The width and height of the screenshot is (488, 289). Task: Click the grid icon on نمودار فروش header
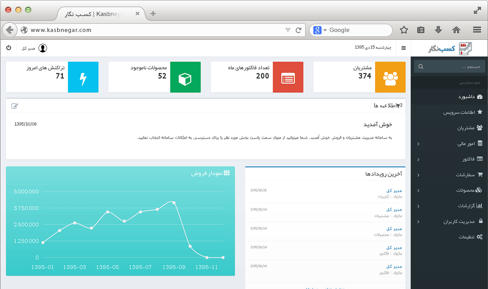[x=226, y=173]
